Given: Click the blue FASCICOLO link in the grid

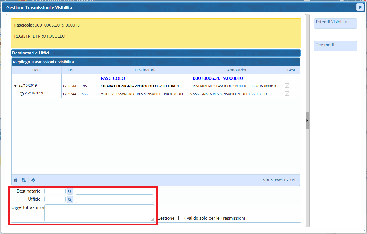Looking at the screenshot, I should [113, 78].
